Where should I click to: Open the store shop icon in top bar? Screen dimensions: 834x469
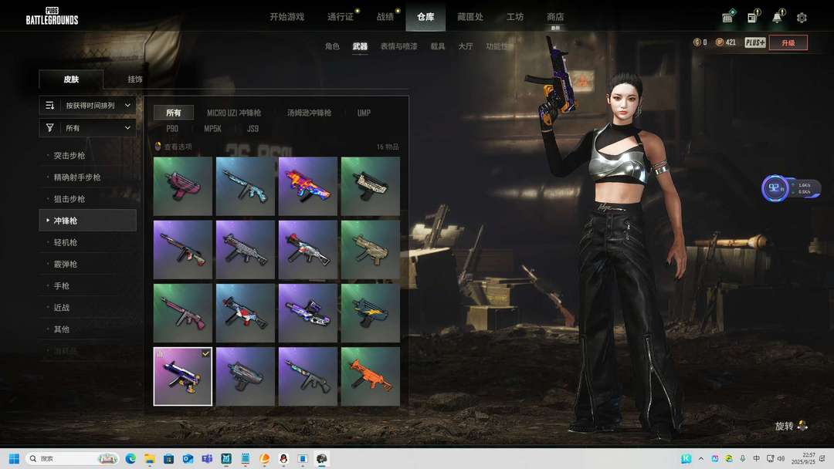point(727,17)
